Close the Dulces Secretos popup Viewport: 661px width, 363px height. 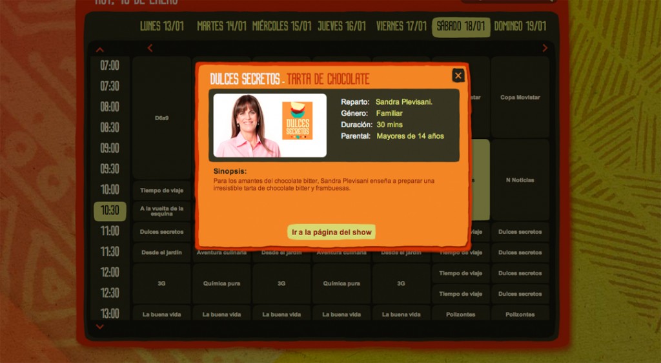[458, 76]
